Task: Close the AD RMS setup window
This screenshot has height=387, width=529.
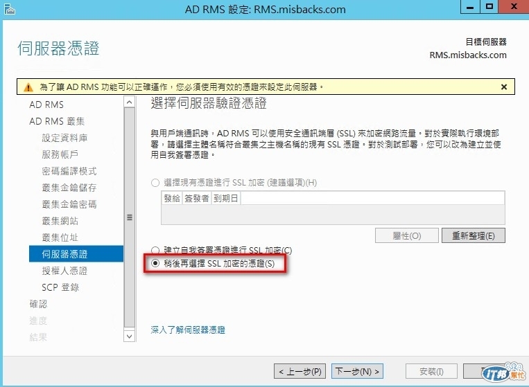Action: pyautogui.click(x=514, y=7)
